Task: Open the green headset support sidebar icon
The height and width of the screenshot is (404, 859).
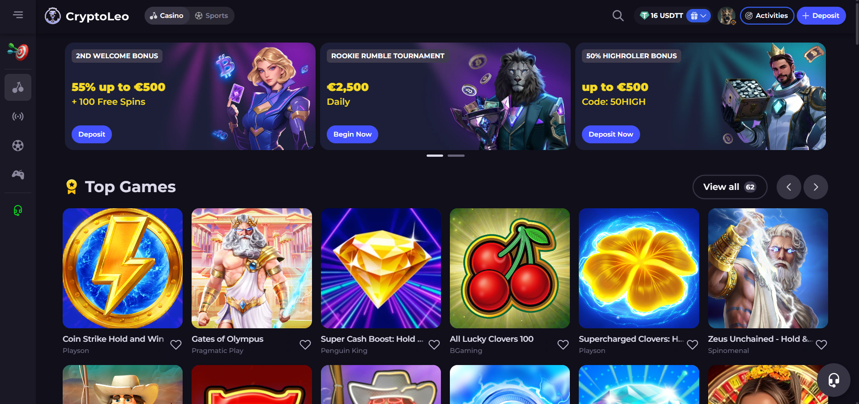Action: point(18,211)
